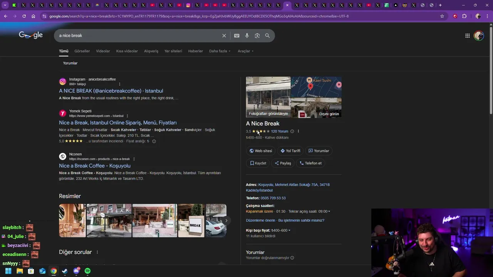Show more options for A Nice Break panel

tap(298, 131)
